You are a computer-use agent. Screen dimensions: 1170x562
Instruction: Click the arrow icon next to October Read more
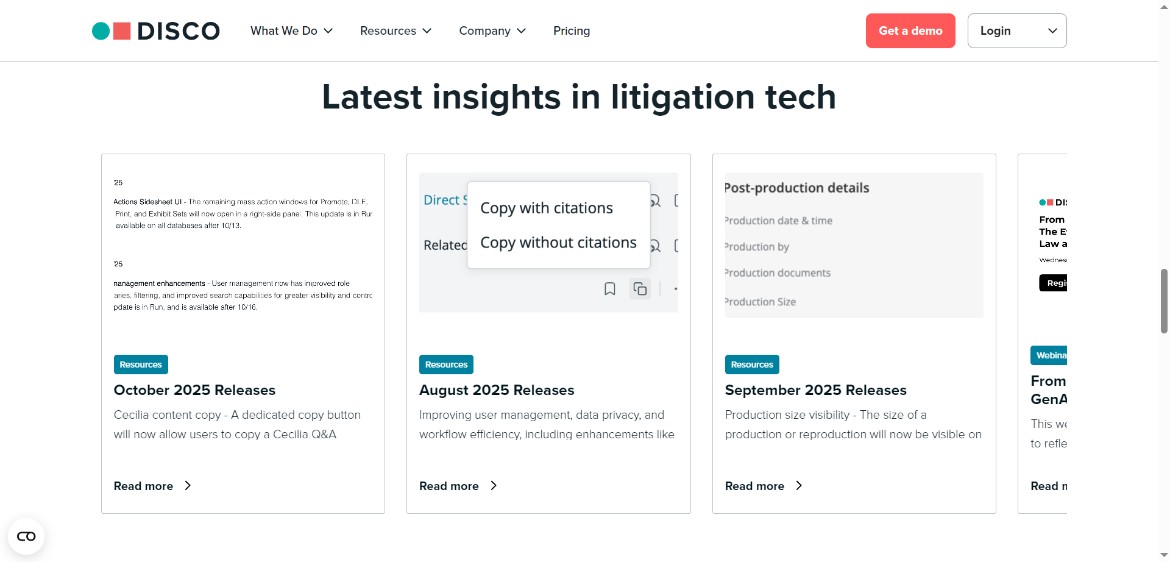click(187, 486)
